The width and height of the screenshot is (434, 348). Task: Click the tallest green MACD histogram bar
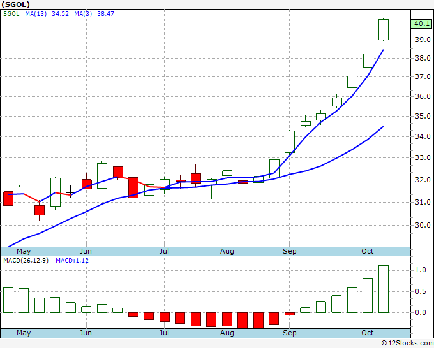pos(384,289)
